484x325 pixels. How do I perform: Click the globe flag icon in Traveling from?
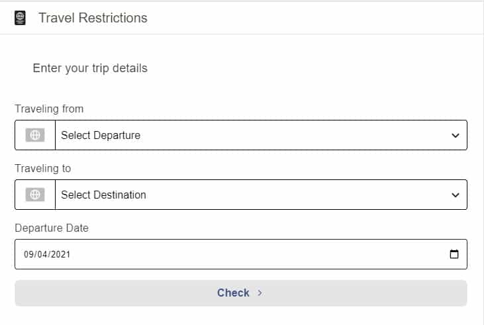coord(35,135)
